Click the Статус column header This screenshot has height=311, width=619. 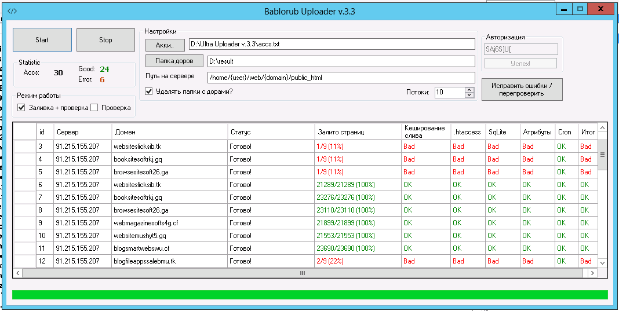(x=271, y=132)
